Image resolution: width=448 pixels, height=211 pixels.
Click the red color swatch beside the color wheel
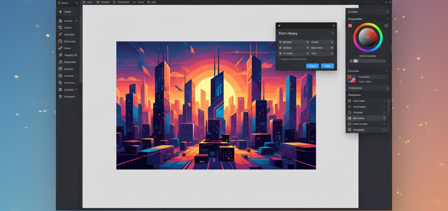click(x=350, y=26)
